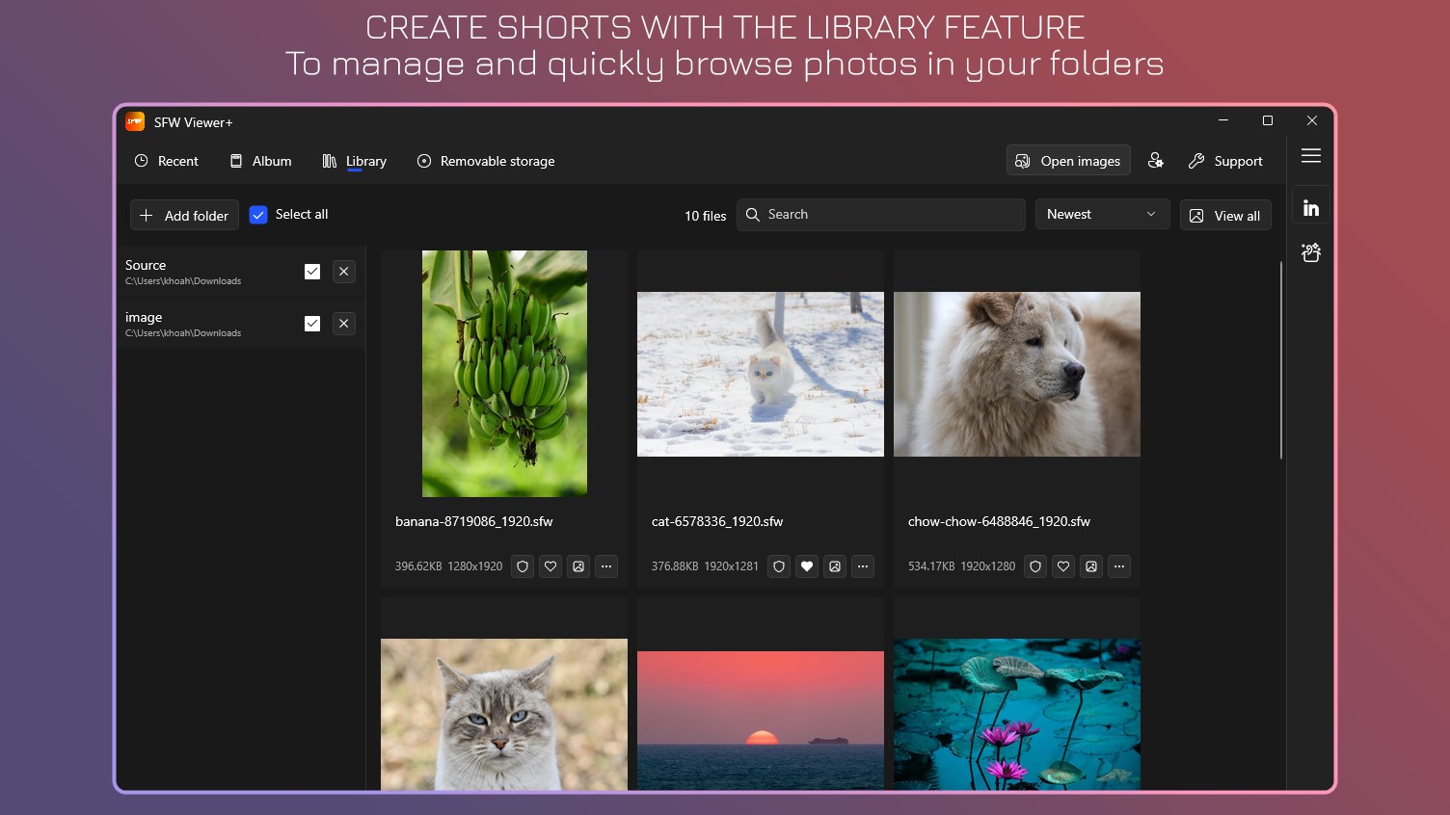The image size is (1450, 815).
Task: Open more options for chow-chow-6488846_1920.sfw
Action: (x=1119, y=566)
